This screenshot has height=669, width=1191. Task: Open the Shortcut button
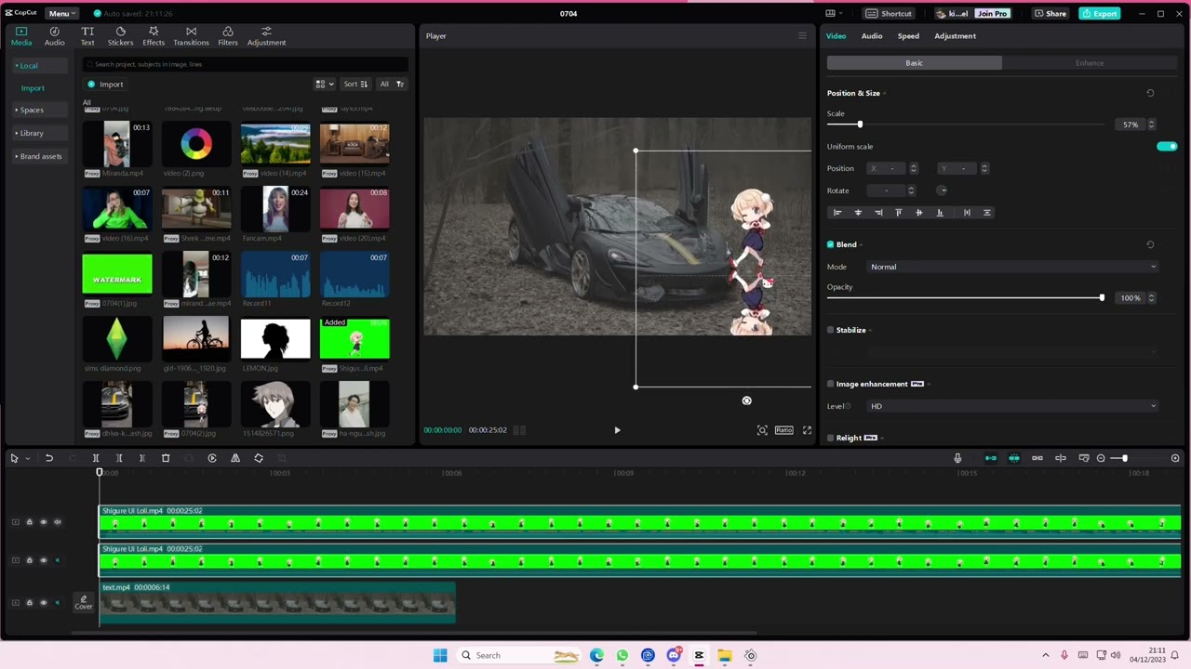890,14
